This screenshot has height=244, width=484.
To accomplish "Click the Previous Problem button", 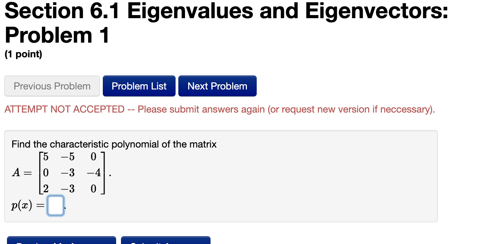I will [52, 86].
